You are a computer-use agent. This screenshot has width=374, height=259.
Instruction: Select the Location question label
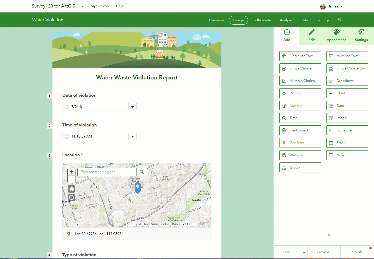tap(71, 155)
